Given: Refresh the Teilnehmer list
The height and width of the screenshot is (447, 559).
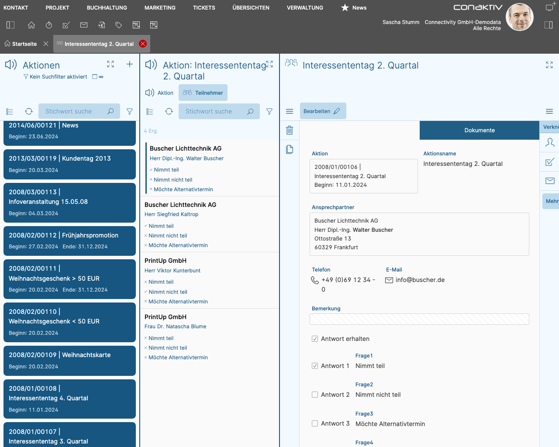Looking at the screenshot, I should (169, 111).
